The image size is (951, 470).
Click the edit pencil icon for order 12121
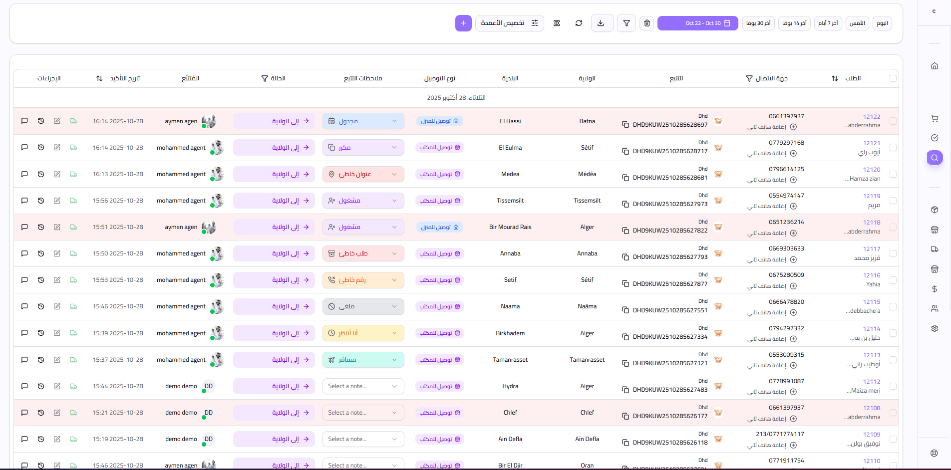coord(57,148)
